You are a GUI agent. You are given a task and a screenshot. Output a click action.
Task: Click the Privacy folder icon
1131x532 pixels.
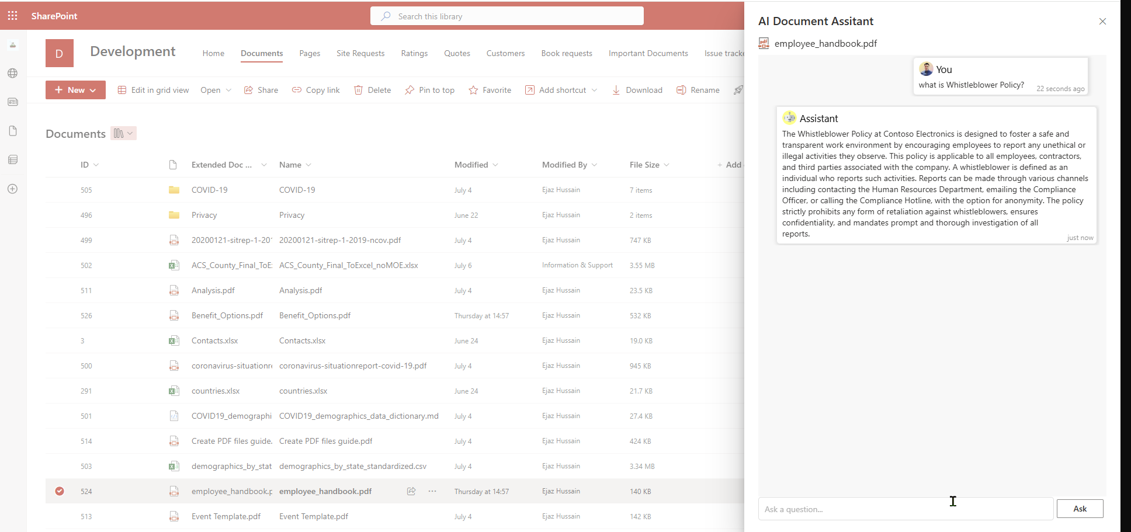(174, 215)
